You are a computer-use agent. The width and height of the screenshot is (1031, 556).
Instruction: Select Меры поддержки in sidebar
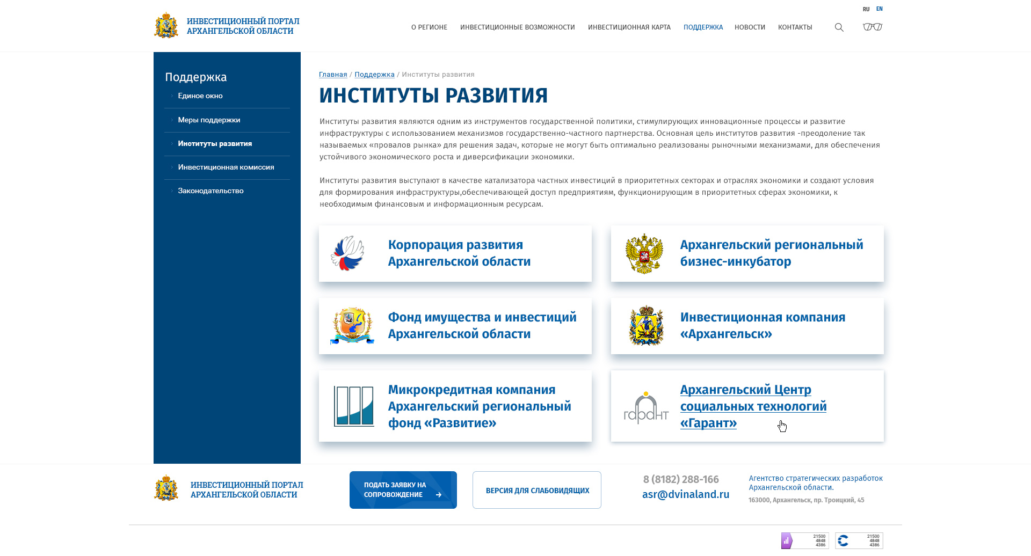pos(209,120)
